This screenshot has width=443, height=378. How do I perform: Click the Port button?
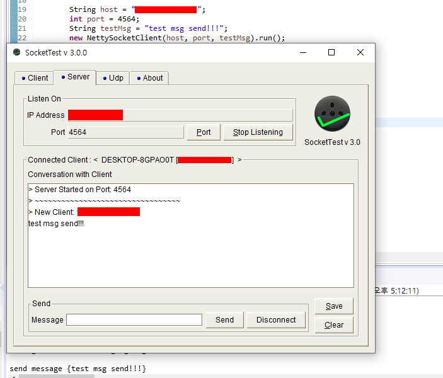click(204, 132)
